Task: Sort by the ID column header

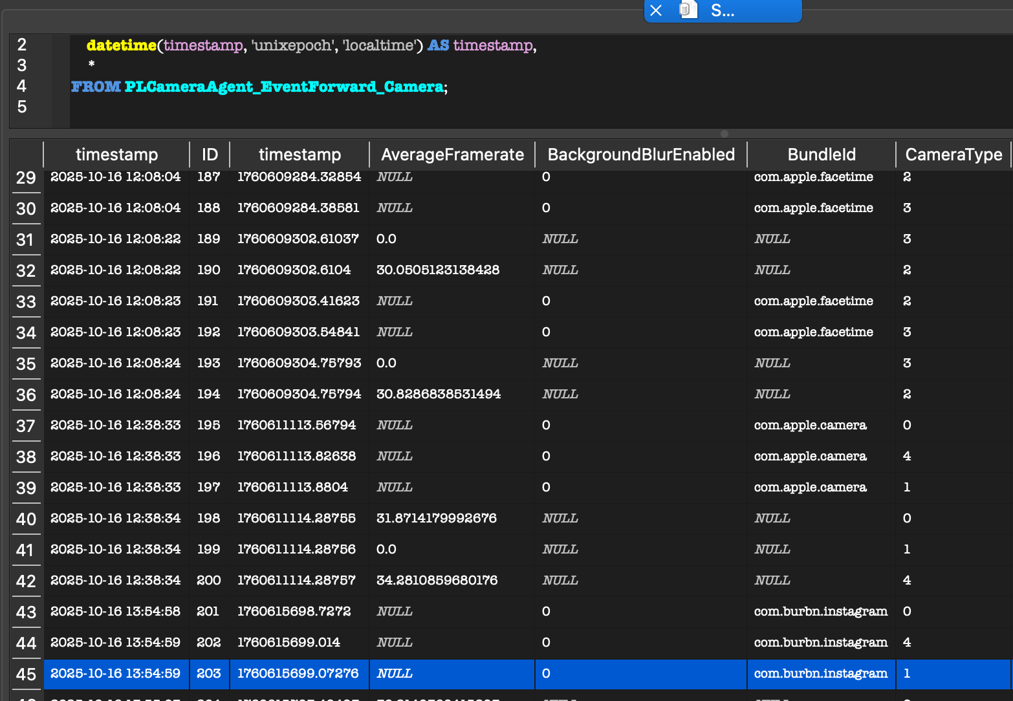Action: point(210,155)
